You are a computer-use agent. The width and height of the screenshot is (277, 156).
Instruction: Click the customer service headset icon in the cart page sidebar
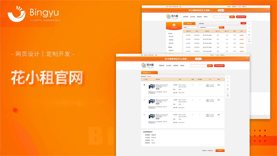[228, 78]
